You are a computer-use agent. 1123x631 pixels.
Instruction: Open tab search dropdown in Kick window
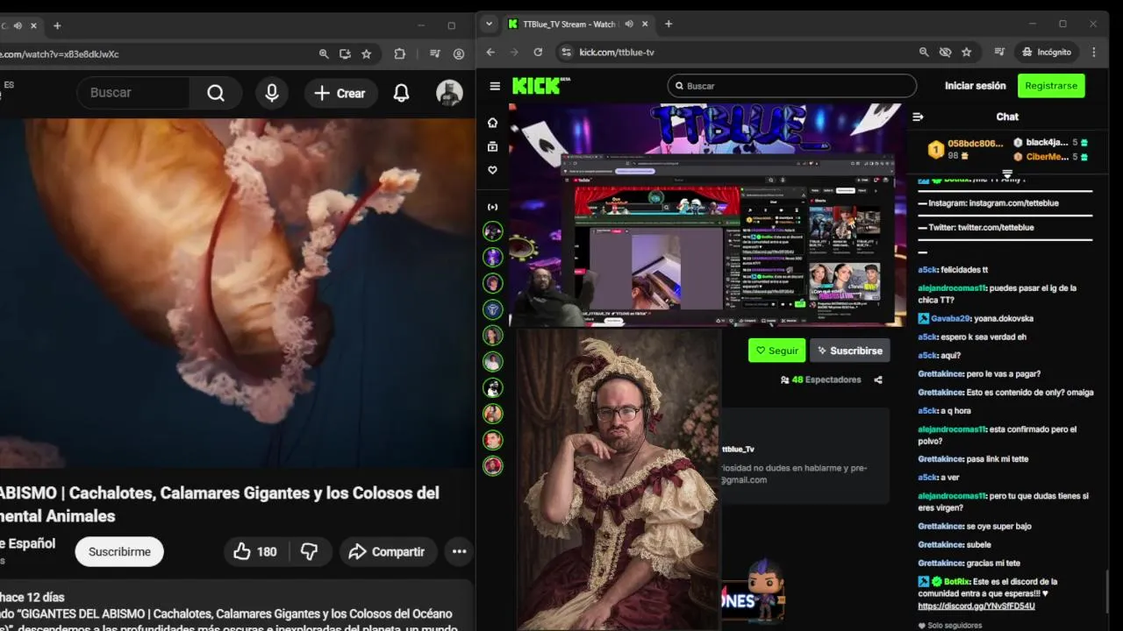point(490,24)
